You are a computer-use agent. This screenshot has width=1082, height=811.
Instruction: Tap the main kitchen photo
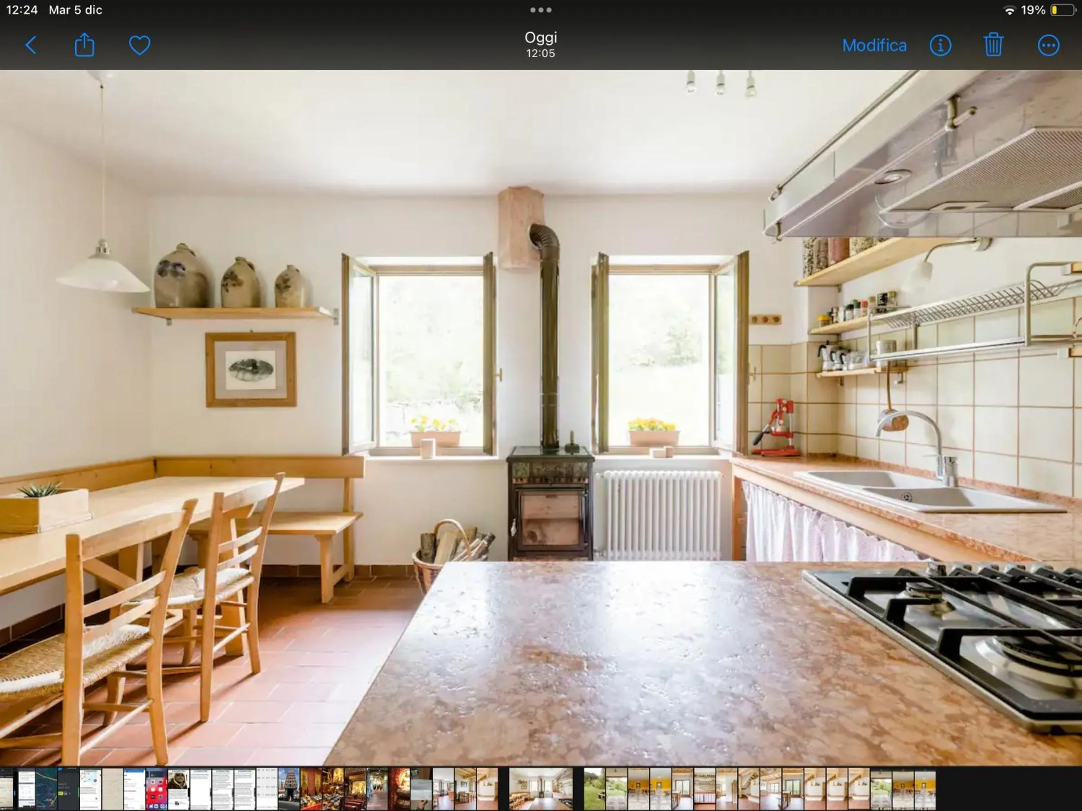point(541,417)
